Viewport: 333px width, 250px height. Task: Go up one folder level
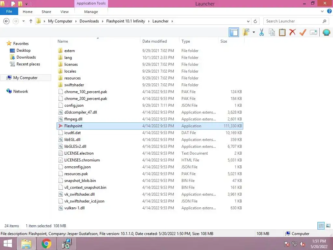pos(31,21)
